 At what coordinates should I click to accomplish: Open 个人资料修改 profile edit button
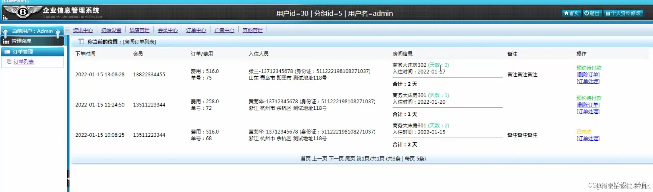point(623,13)
